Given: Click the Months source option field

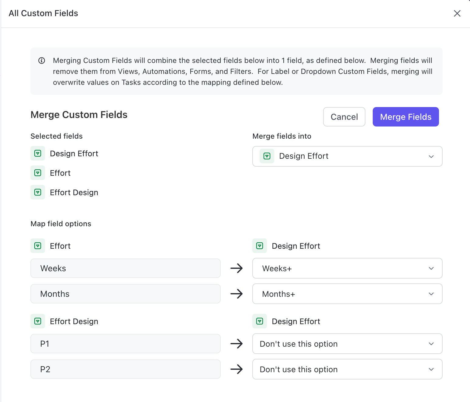Looking at the screenshot, I should (x=125, y=294).
